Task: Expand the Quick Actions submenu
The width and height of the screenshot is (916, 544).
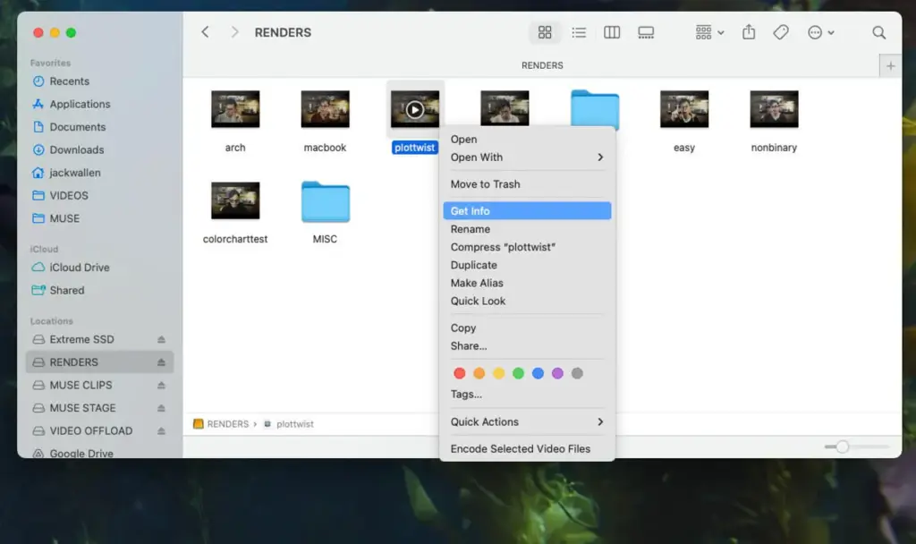Action: 527,422
